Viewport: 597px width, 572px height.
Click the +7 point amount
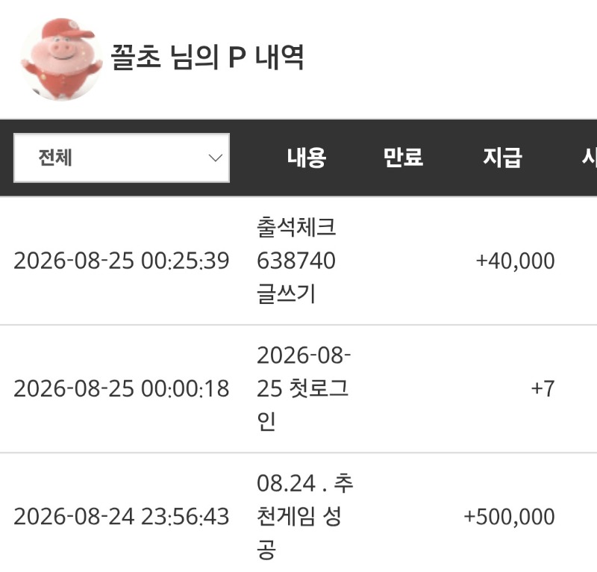pos(543,389)
